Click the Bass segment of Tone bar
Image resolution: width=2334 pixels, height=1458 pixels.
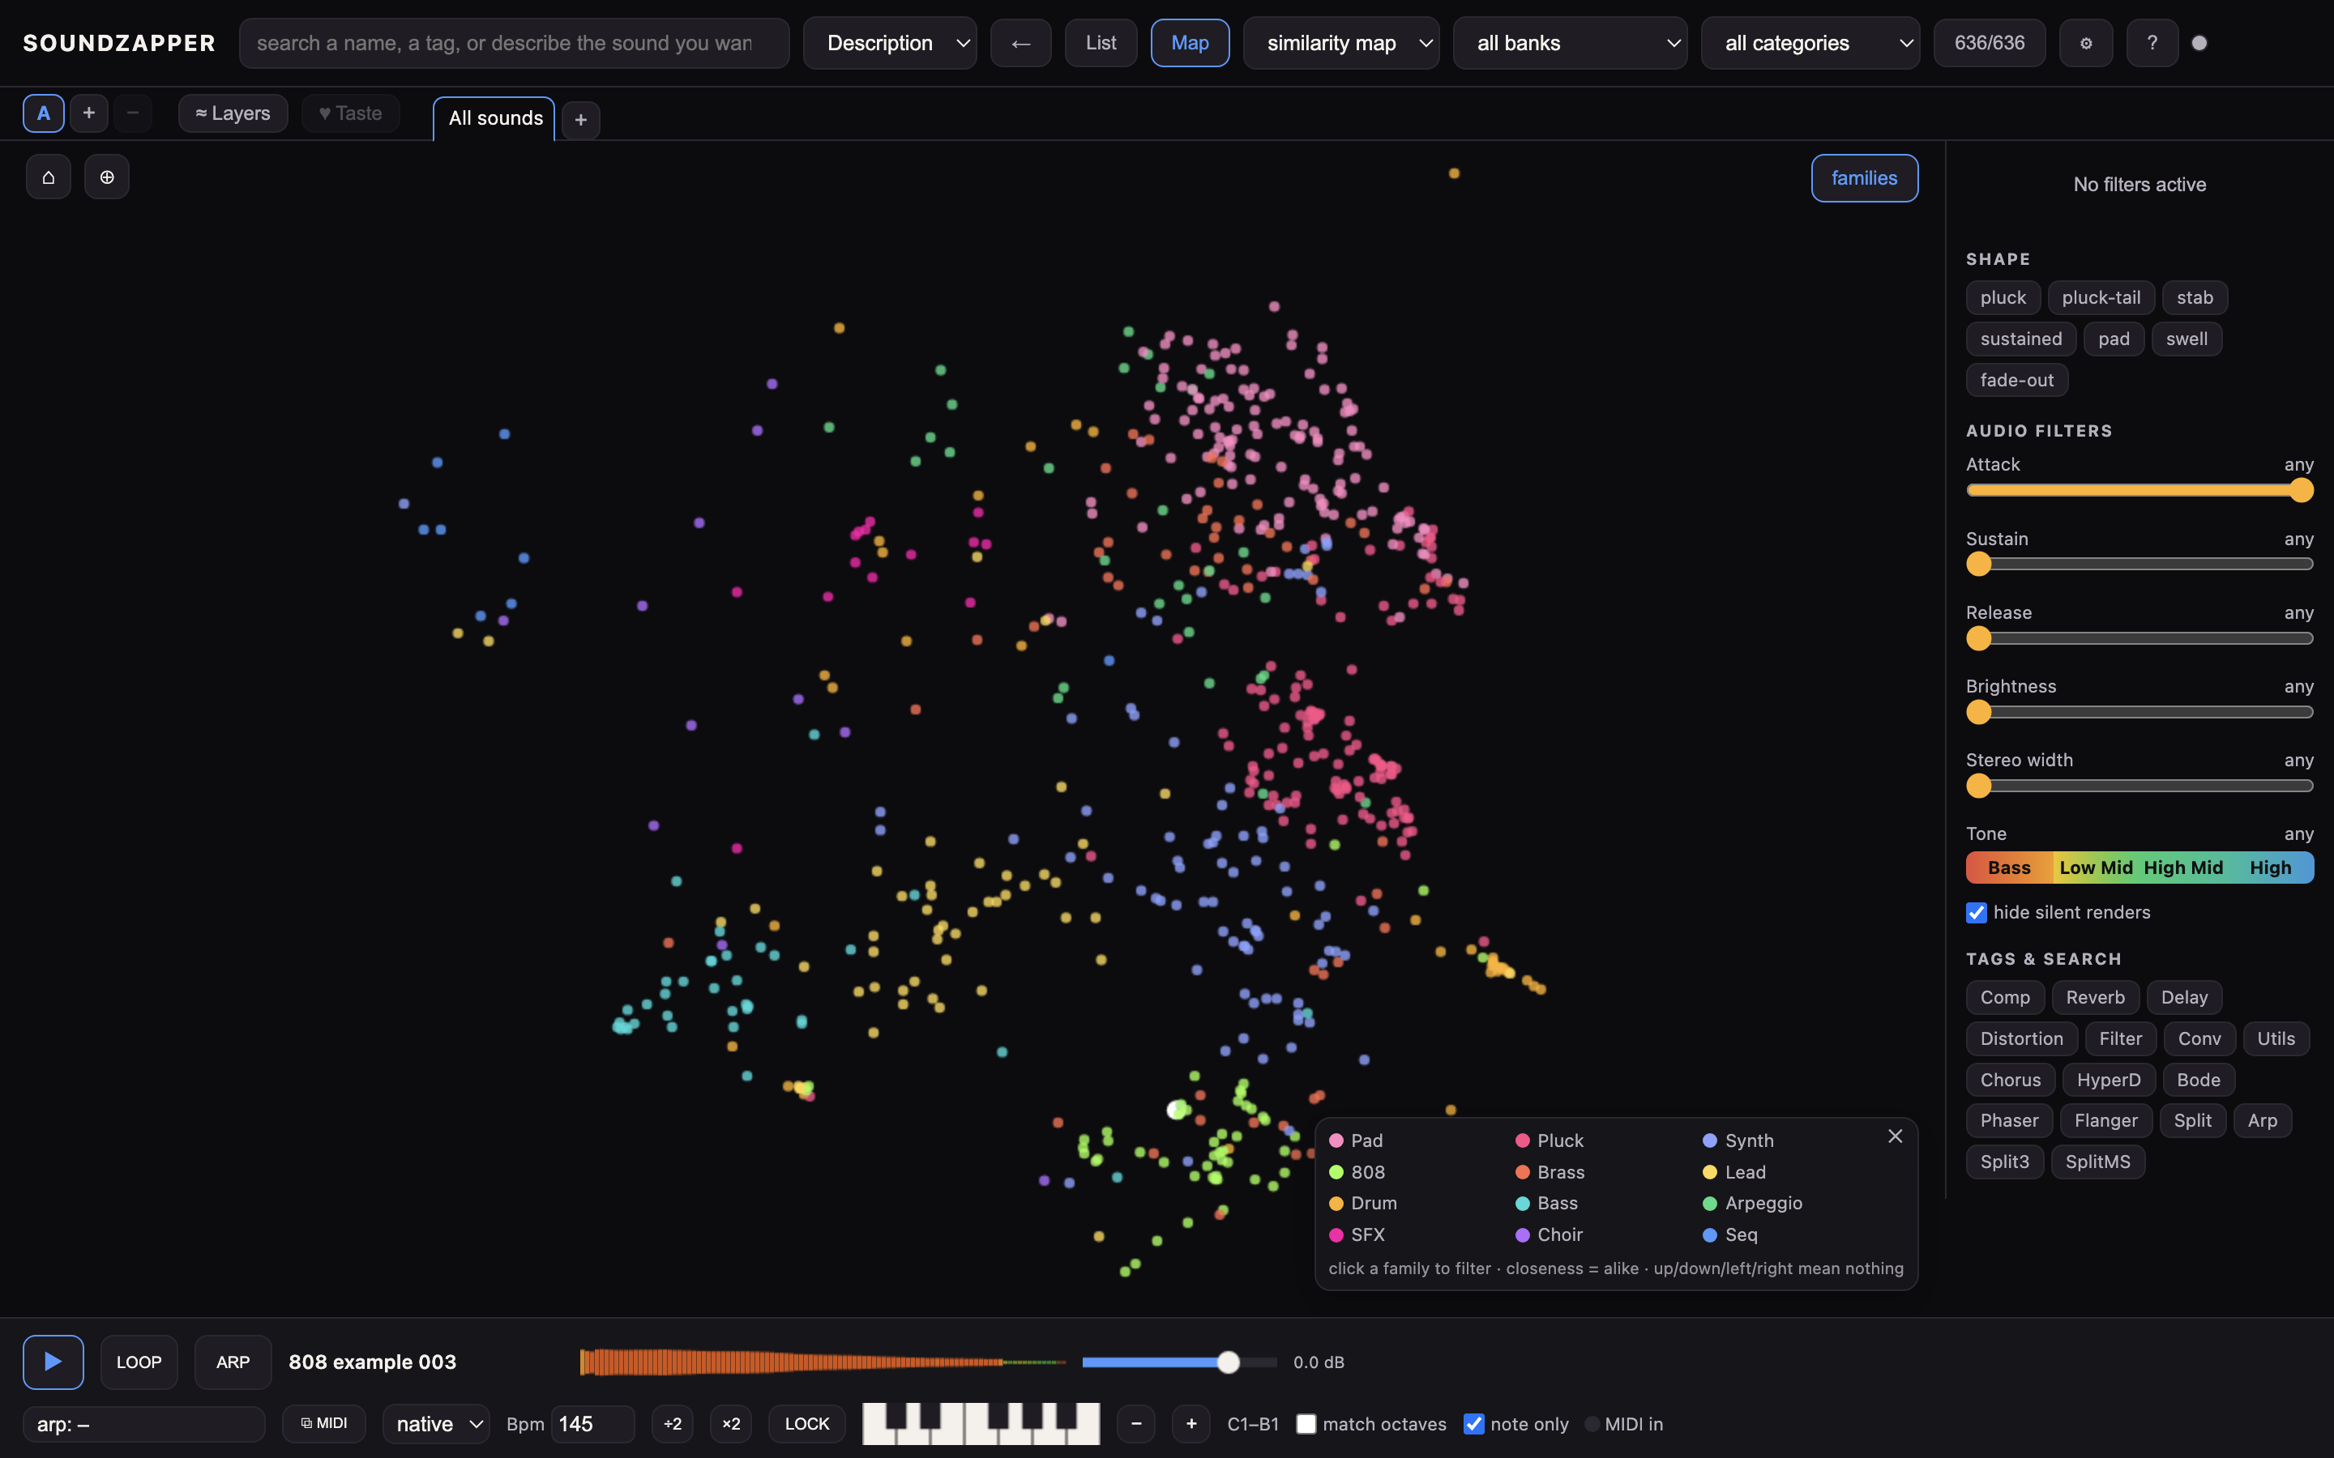[x=2009, y=868]
